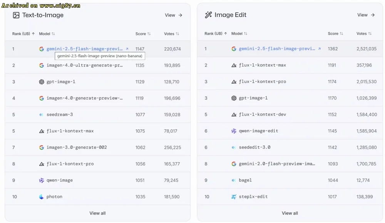Image resolution: width=385 pixels, height=223 pixels.
Task: Click the 2,521,035 votes value
Action: 367,49
